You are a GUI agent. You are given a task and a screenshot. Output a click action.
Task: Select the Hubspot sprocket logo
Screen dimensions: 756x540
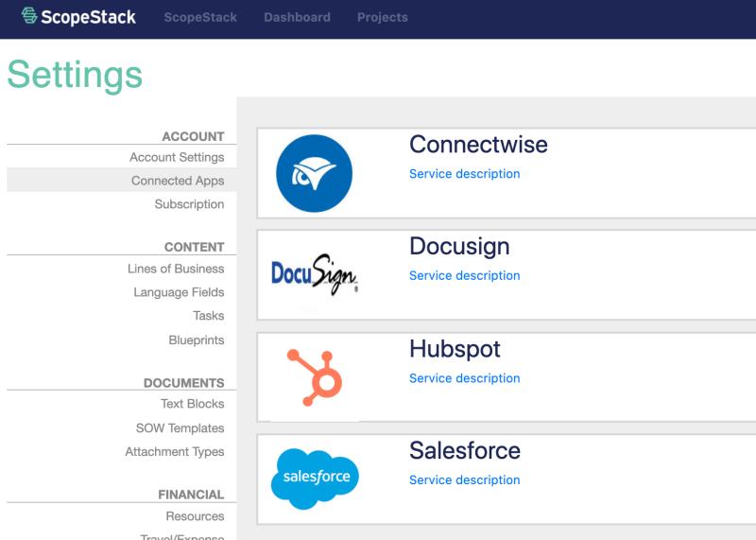[315, 378]
